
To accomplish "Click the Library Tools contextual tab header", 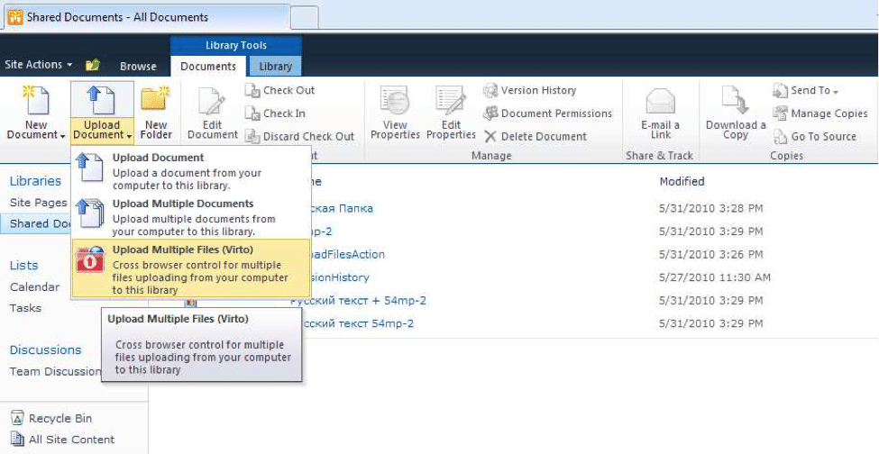I will (x=236, y=45).
